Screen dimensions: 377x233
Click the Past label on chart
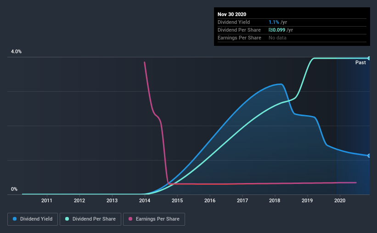pyautogui.click(x=360, y=63)
